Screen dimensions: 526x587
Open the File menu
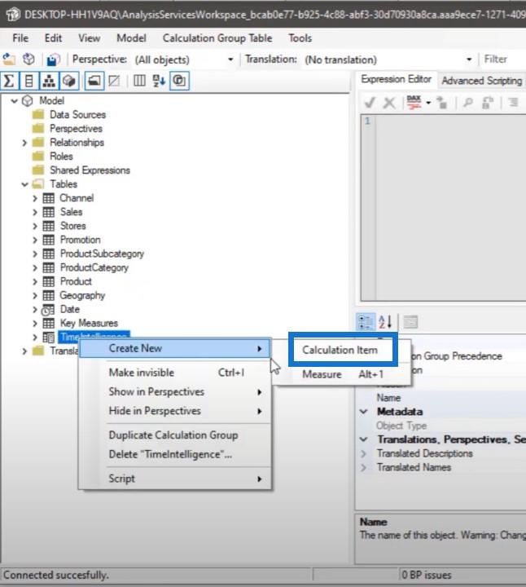(x=20, y=38)
